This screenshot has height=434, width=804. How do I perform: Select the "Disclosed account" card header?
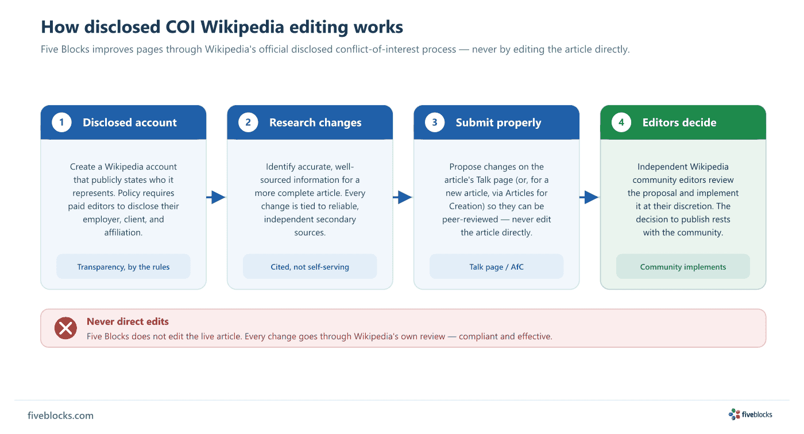pos(123,122)
